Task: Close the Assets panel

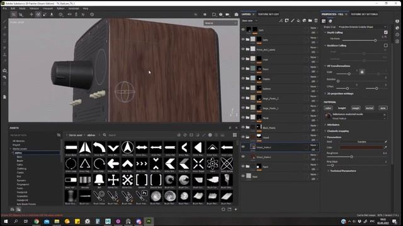Action: click(x=236, y=127)
